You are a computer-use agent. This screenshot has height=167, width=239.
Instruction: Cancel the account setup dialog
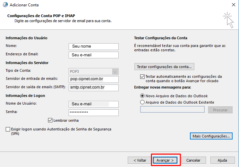[193, 160]
